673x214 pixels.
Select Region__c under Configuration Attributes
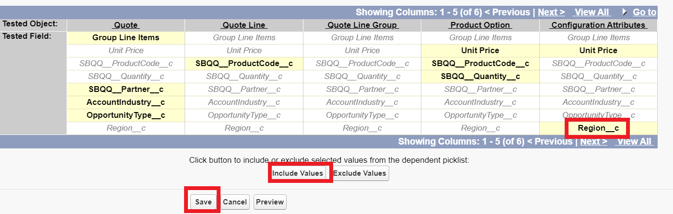[598, 128]
